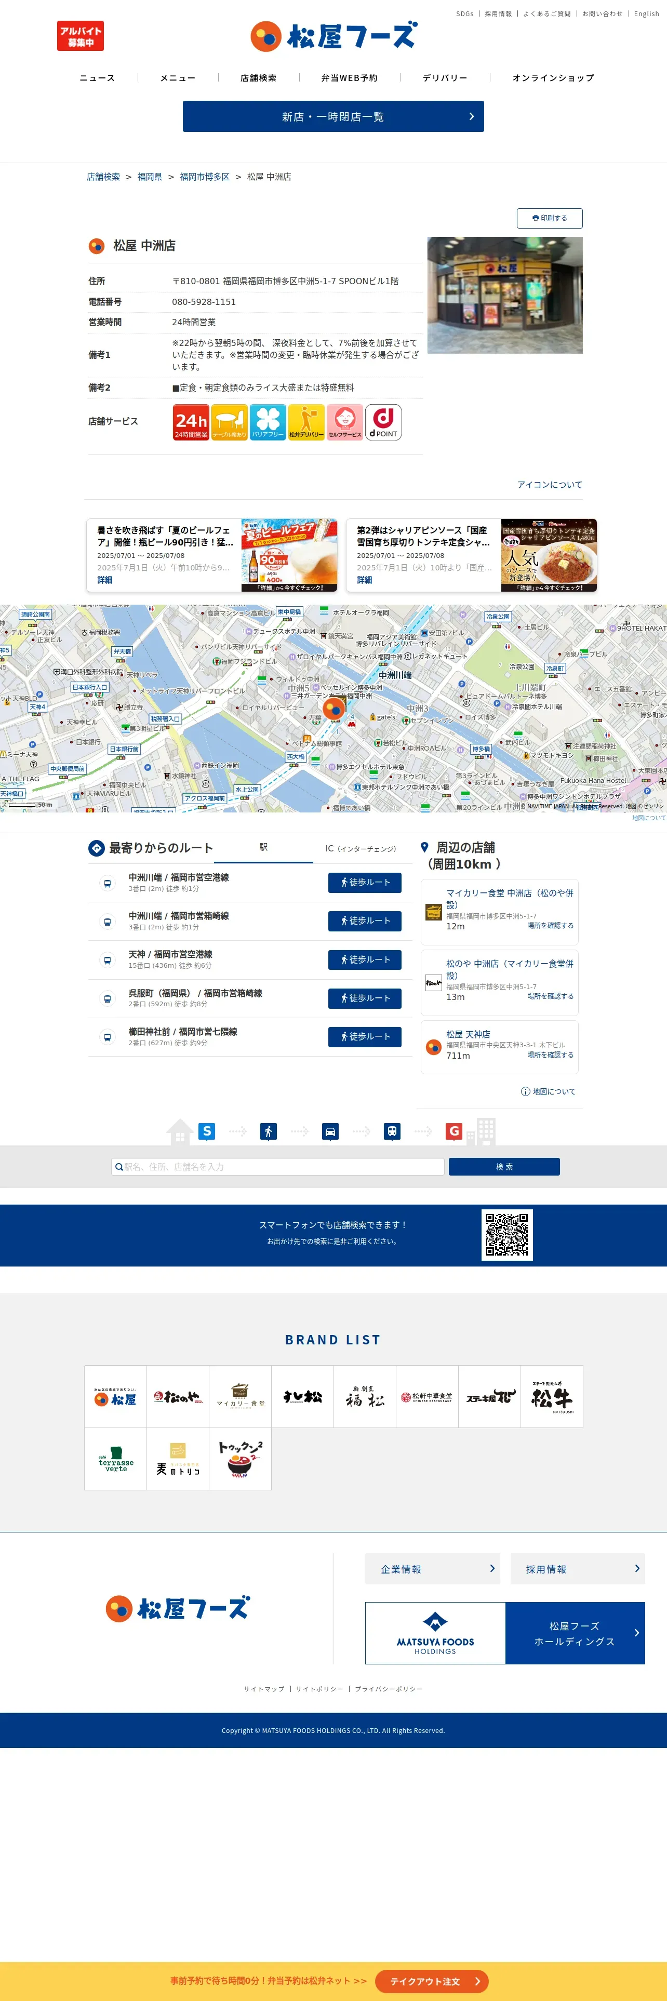Open the 松牛 brand logo tile
The image size is (667, 2001).
[x=551, y=1397]
